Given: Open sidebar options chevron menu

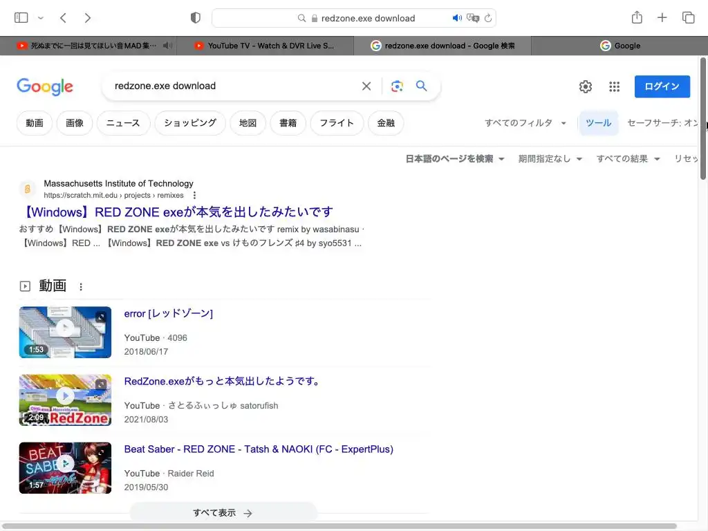Looking at the screenshot, I should (x=41, y=18).
